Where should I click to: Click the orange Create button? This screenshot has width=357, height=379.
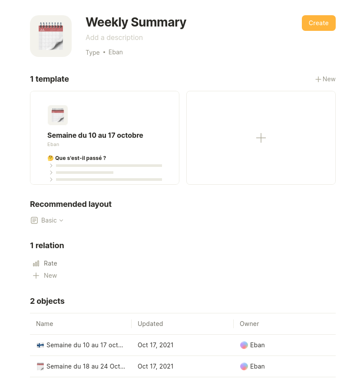tap(319, 23)
